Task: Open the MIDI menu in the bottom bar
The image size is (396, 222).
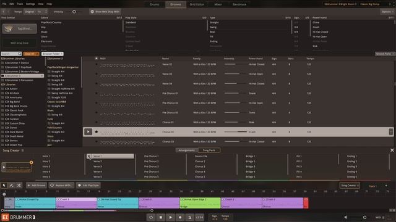Action: tap(380, 217)
